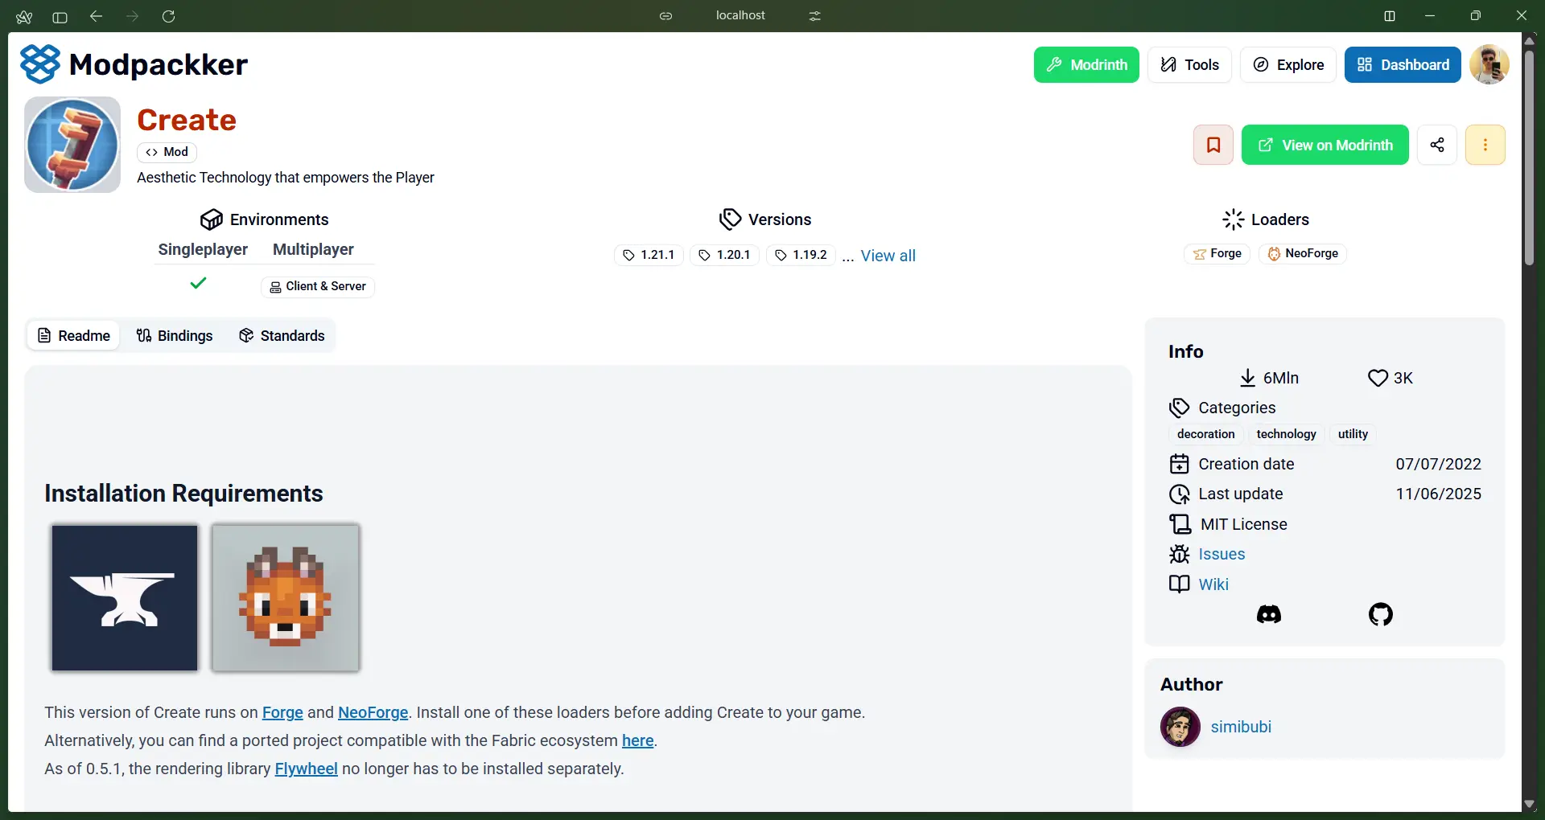Image resolution: width=1545 pixels, height=820 pixels.
Task: Select the decoration category tag
Action: [1205, 434]
